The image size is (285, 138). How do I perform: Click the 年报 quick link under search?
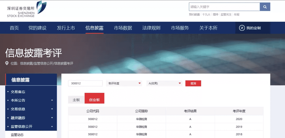pyautogui.click(x=236, y=15)
